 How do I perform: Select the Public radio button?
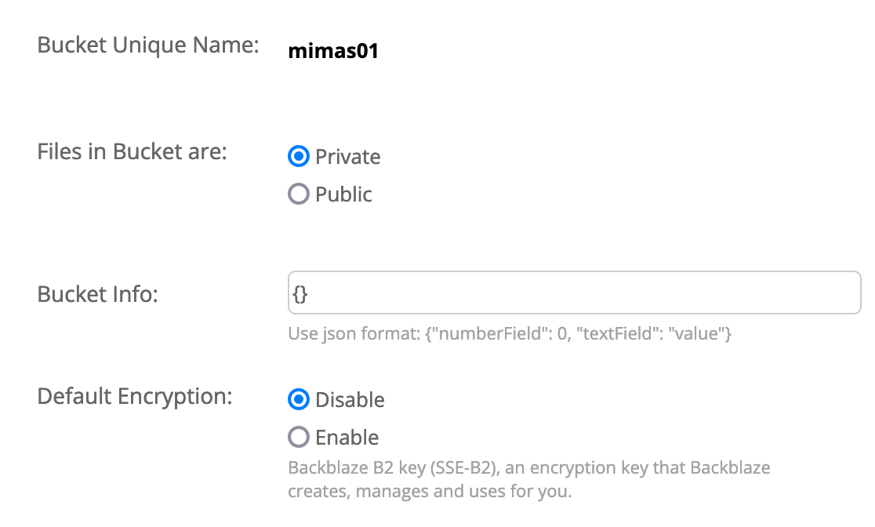(x=299, y=194)
